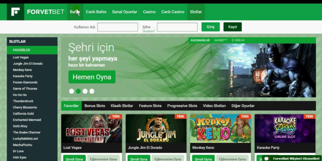Open Game of Thrones sidebar link

tap(25, 89)
